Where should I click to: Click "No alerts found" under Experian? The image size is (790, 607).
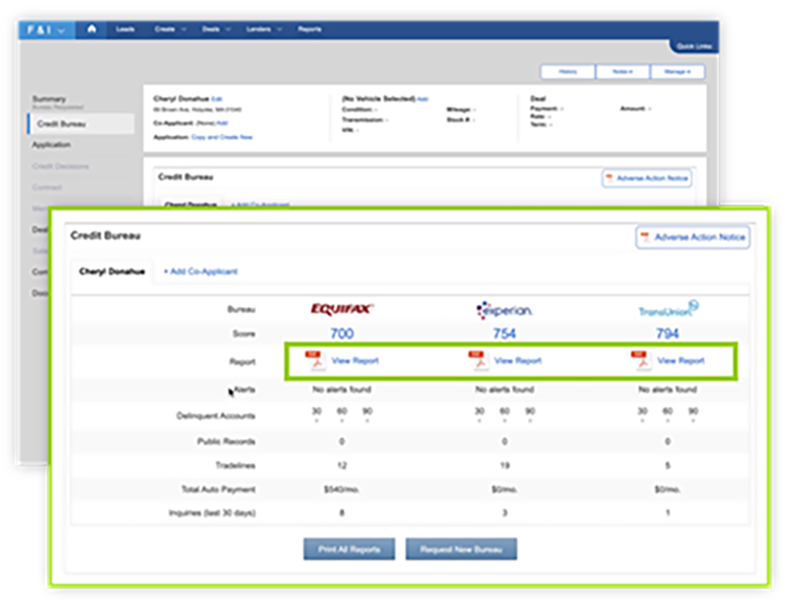(x=505, y=390)
